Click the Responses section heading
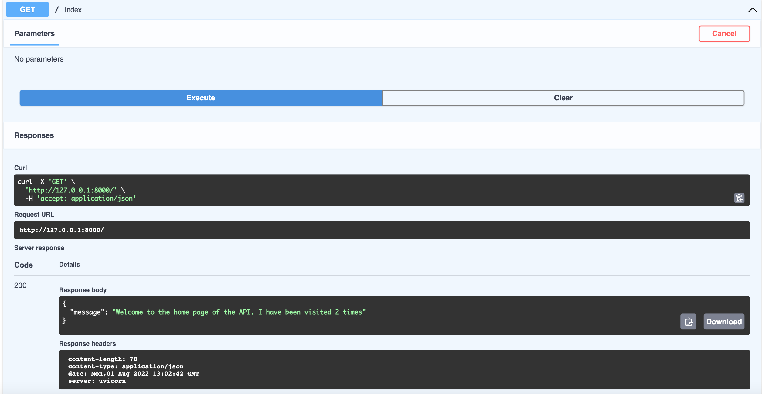The width and height of the screenshot is (762, 394). (x=34, y=135)
